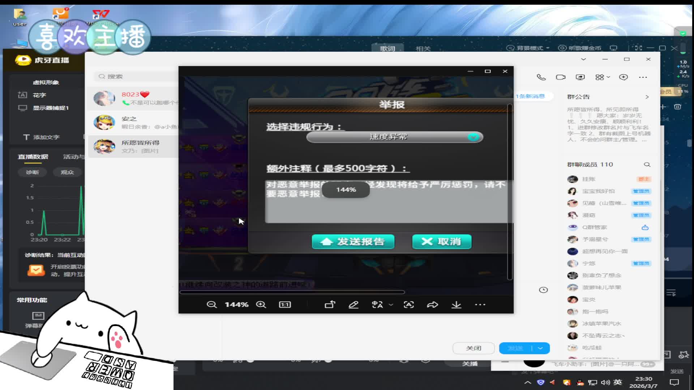Viewport: 694px width, 390px height.
Task: Forward the image with the share arrow
Action: click(x=432, y=305)
